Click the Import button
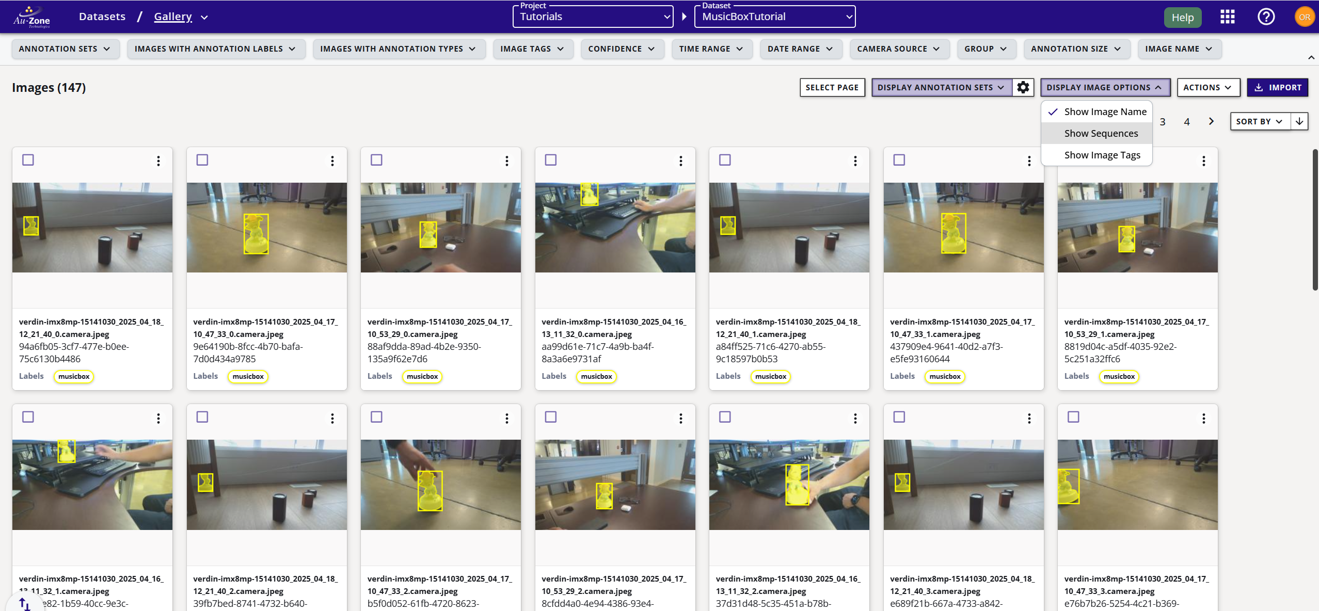Viewport: 1319px width, 611px height. [1278, 87]
